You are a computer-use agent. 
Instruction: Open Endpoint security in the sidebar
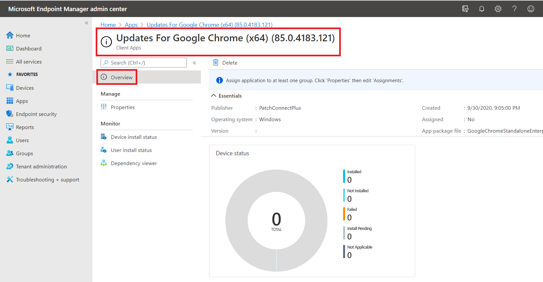[x=36, y=114]
